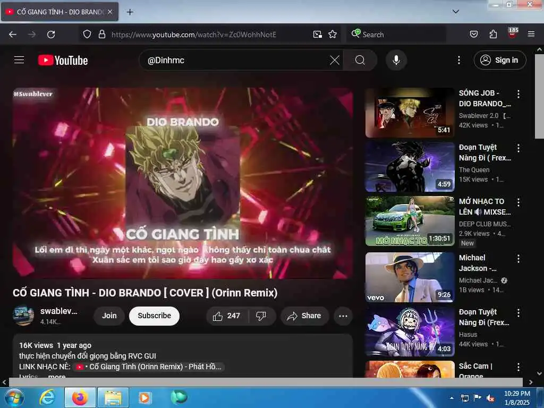Image resolution: width=544 pixels, height=408 pixels.
Task: Open SÓNG JOB - DIO BRANDO thumbnail
Action: point(410,113)
